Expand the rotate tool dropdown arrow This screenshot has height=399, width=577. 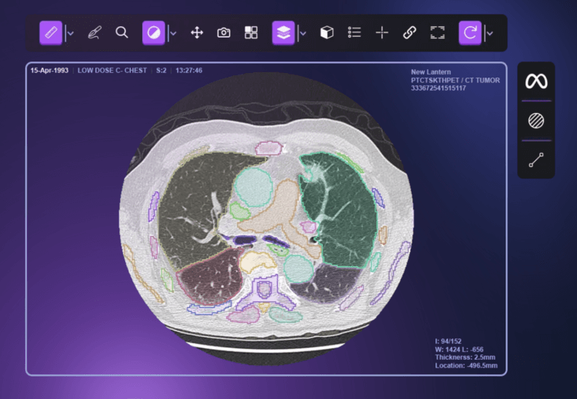click(x=489, y=34)
